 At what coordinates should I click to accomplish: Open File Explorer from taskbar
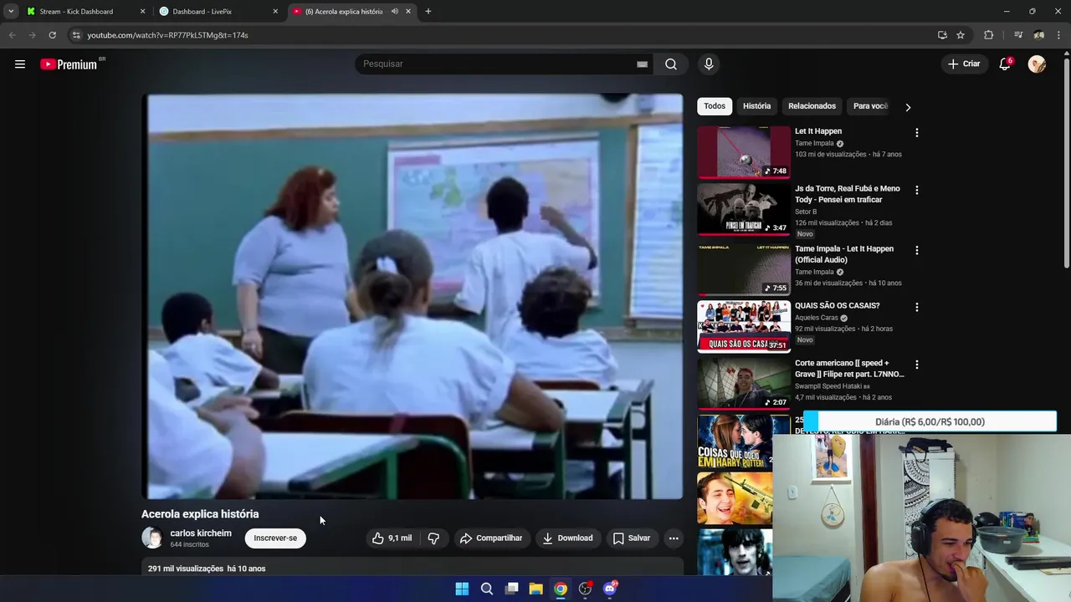[536, 589]
